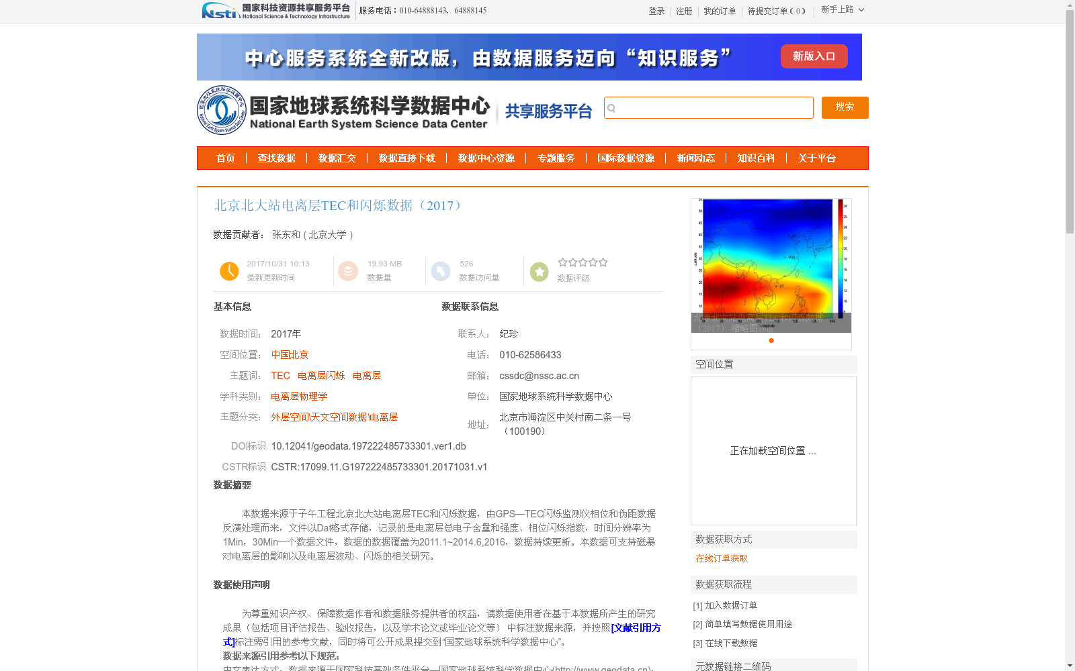Click the 共享服务平台 title text
Viewport: 1075px width, 671px height.
point(548,111)
